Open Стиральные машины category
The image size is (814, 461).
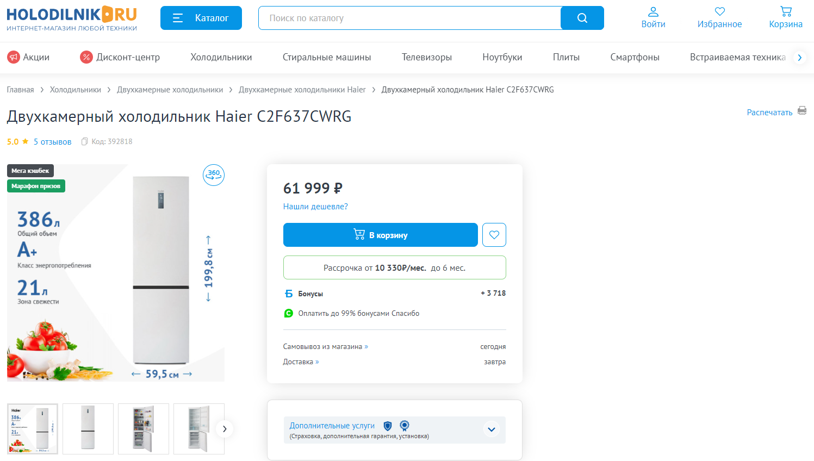tap(327, 57)
